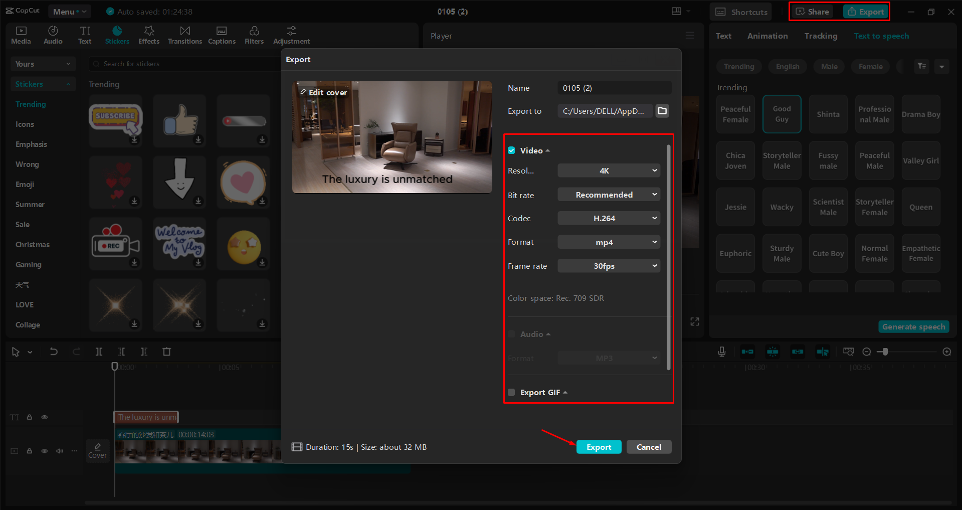Click the Export button in the dialog

tap(599, 447)
